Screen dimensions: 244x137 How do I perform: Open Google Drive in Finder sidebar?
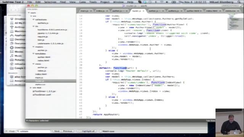click(x=18, y=68)
